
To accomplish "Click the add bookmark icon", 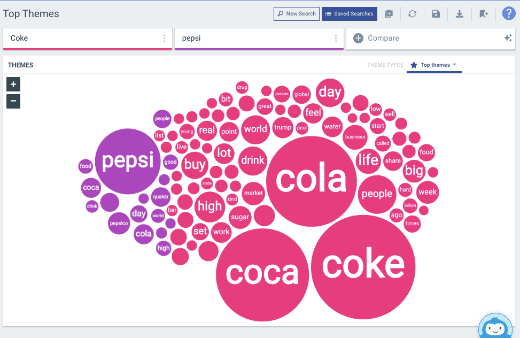I will (x=483, y=14).
